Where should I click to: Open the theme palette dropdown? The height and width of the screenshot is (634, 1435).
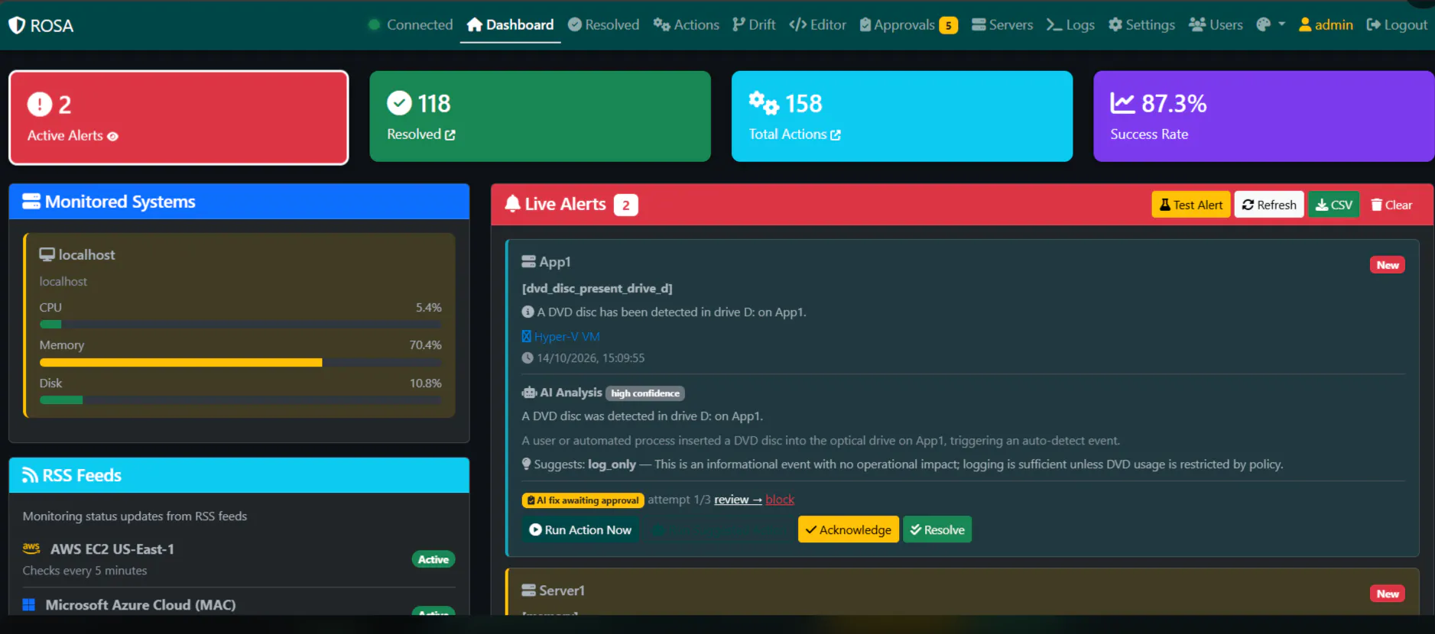[1271, 25]
